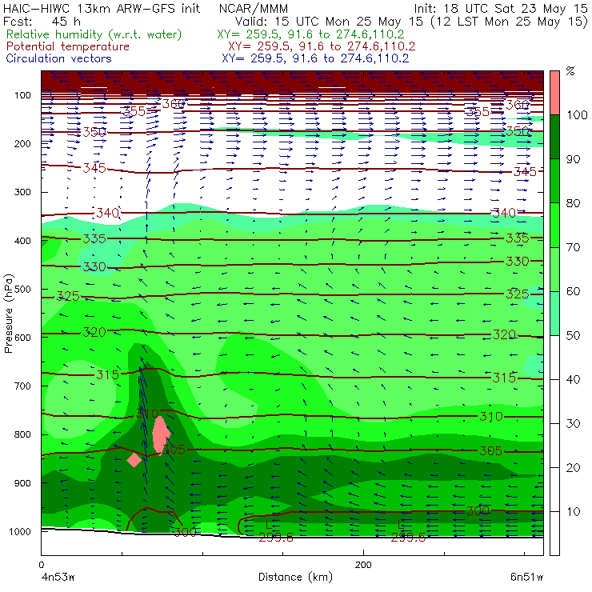
Task: Click the '400' pressure axis tick label
Action: pos(22,241)
